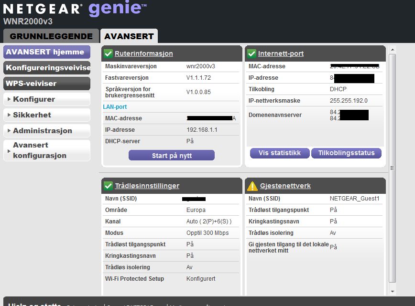Click the NETGEAR genie logo
The height and width of the screenshot is (306, 415).
[75, 8]
